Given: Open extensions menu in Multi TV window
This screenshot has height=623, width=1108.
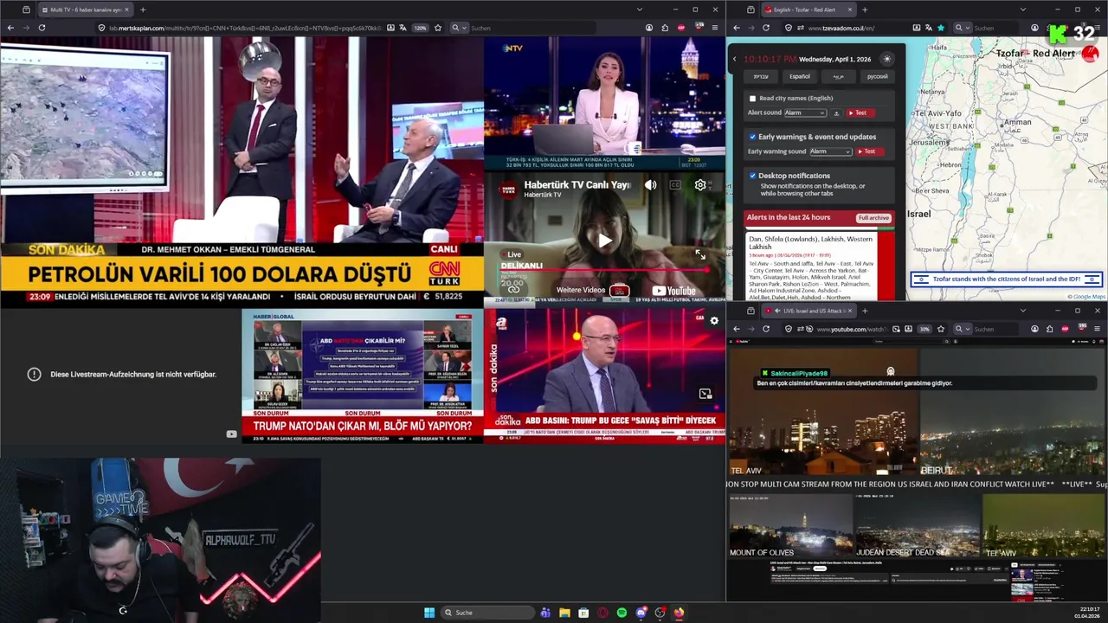Looking at the screenshot, I should pyautogui.click(x=665, y=28).
